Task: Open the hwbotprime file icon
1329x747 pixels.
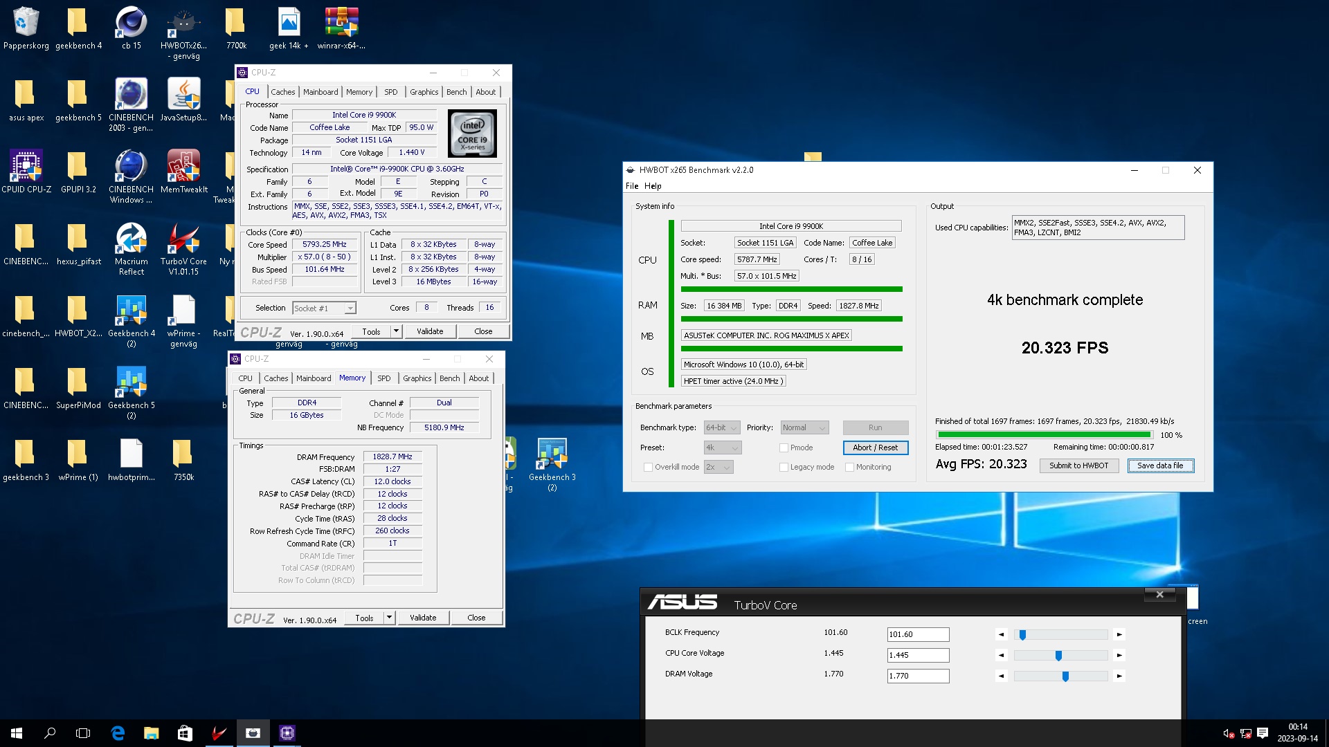Action: tap(131, 459)
